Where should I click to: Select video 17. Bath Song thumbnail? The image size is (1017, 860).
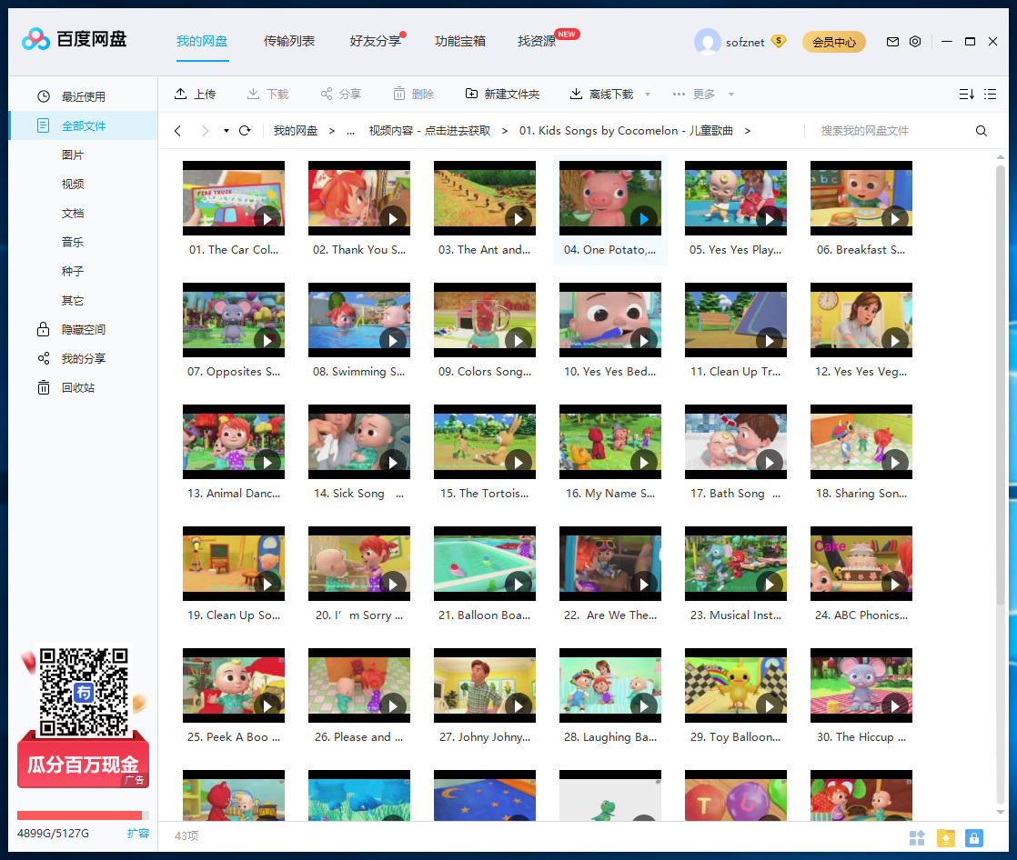point(736,442)
